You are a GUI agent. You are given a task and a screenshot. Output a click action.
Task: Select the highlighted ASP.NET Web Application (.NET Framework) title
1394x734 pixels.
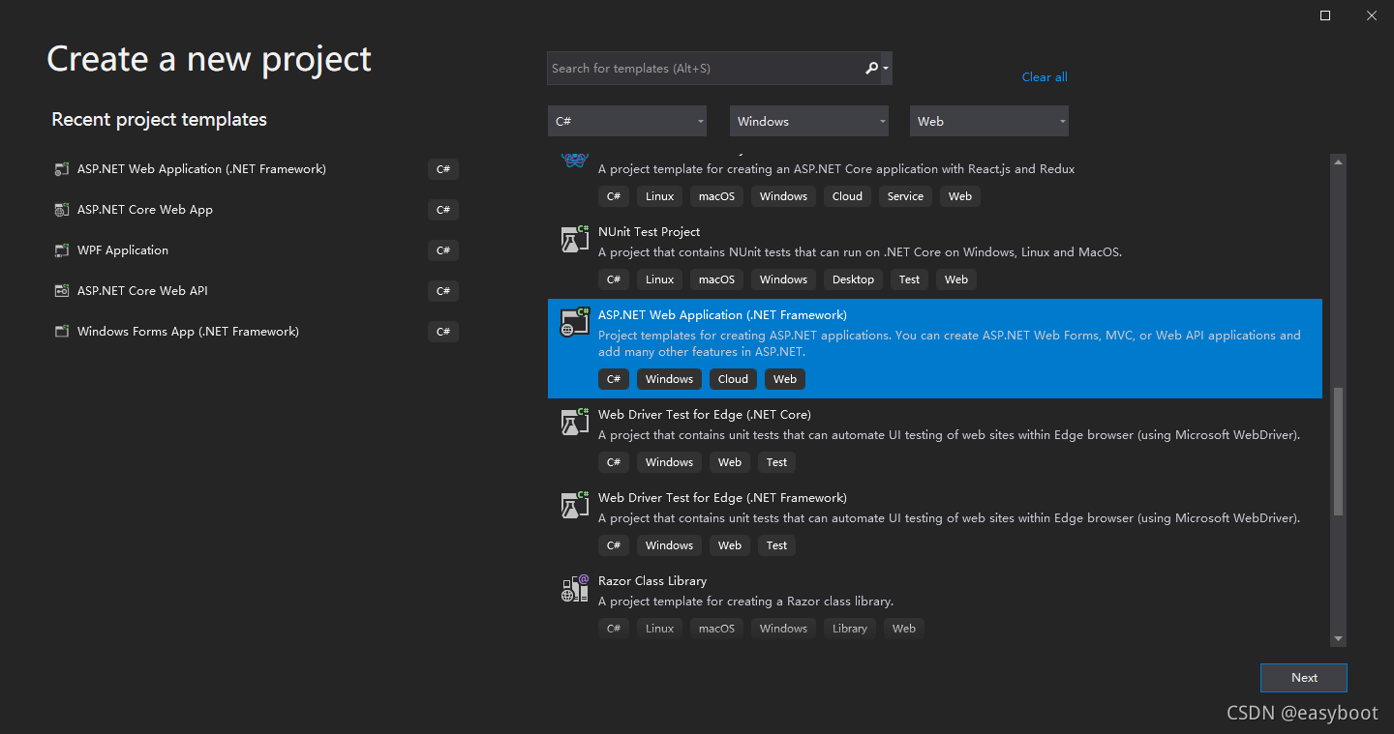(x=722, y=315)
